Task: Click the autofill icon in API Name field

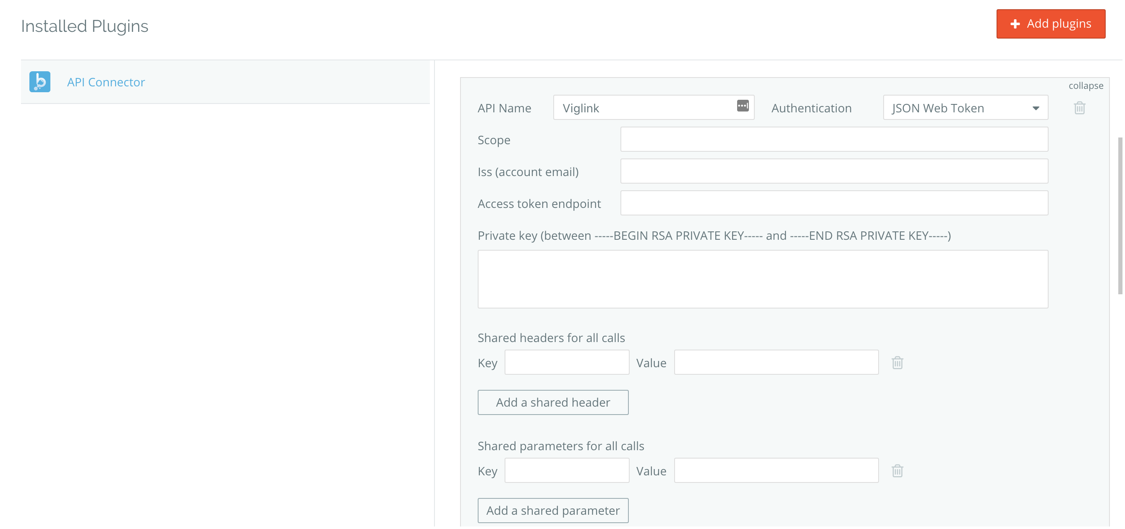Action: (743, 106)
